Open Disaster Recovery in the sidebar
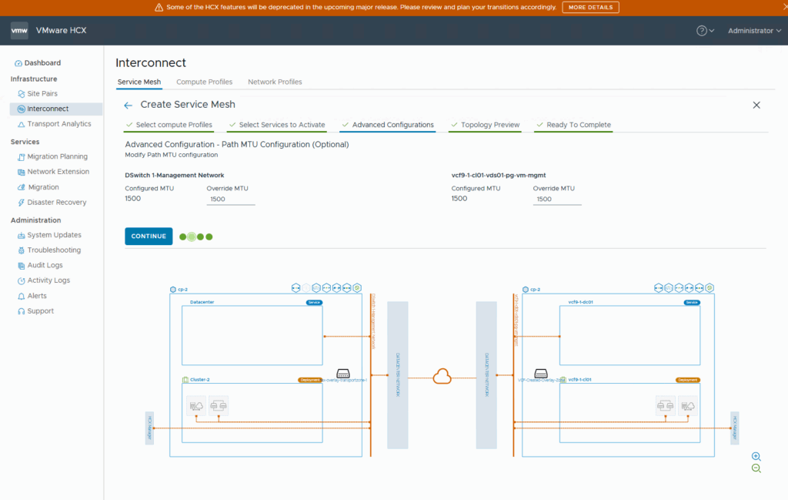This screenshot has height=500, width=788. point(56,203)
